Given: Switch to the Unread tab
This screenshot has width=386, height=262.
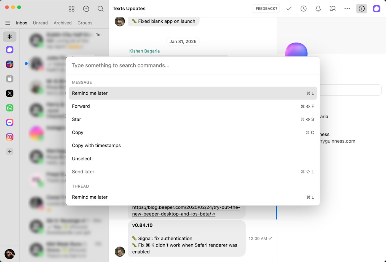Looking at the screenshot, I should point(40,23).
